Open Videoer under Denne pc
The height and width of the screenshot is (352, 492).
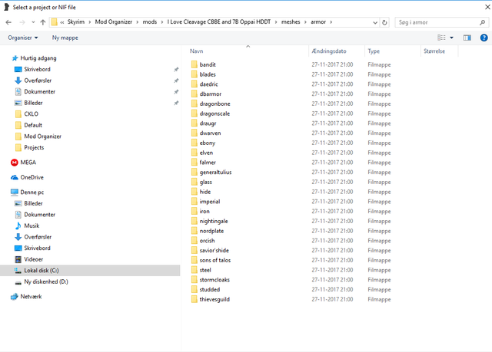[x=33, y=259]
